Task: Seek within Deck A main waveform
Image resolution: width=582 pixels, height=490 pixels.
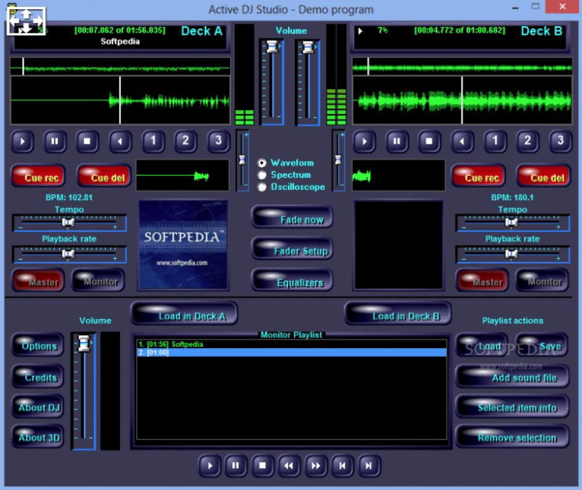Action: coord(120,100)
